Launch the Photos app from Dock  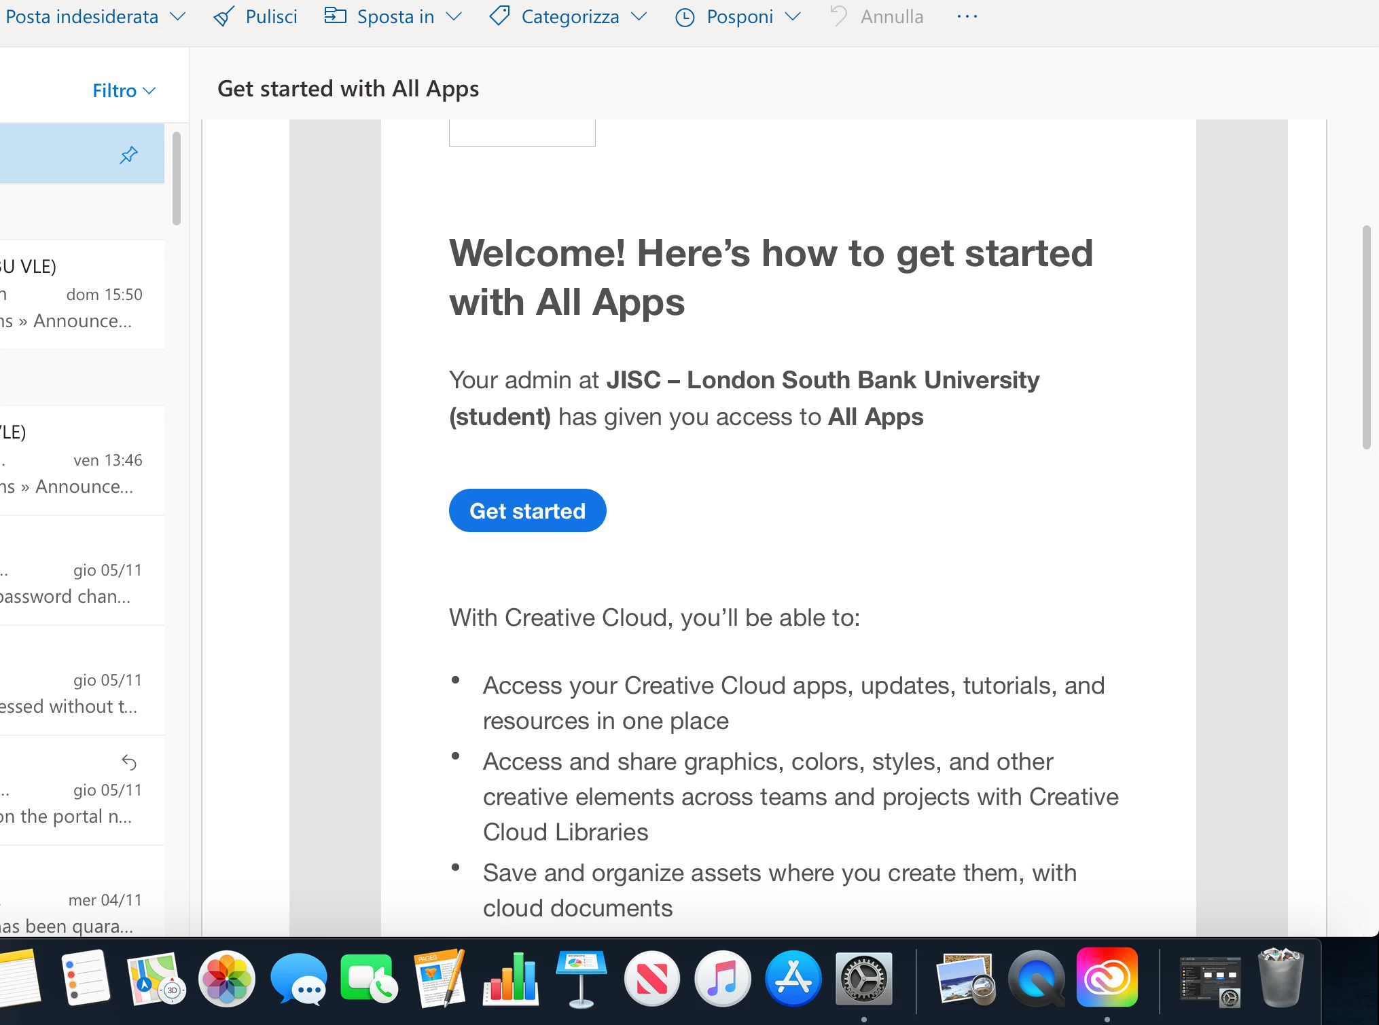pyautogui.click(x=226, y=978)
